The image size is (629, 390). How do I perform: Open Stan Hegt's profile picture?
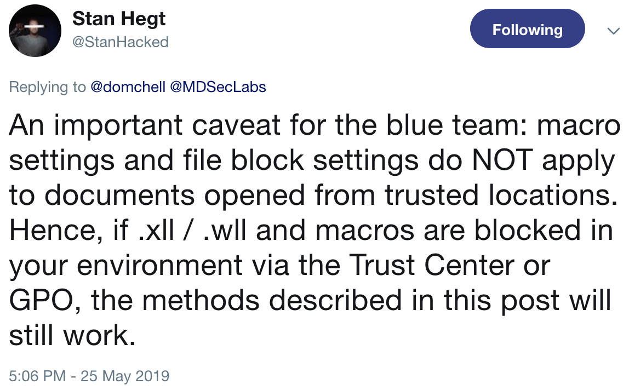(35, 31)
